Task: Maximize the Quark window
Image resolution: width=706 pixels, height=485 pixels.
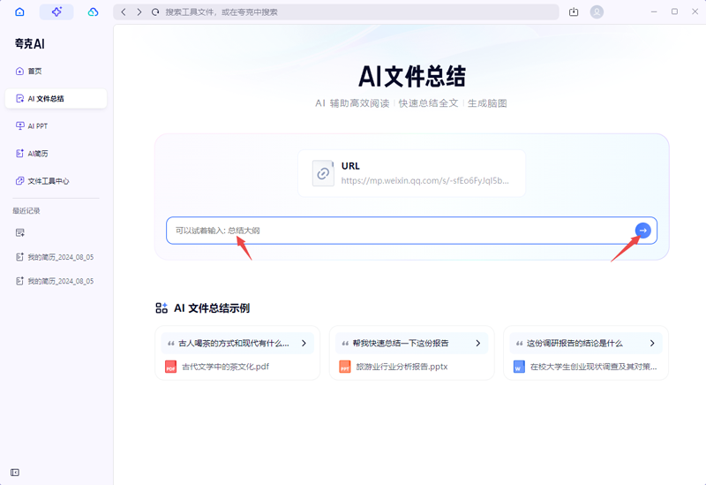Action: point(674,11)
